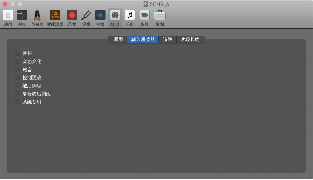Click the SONG_A window title text
The width and height of the screenshot is (313, 180).
click(x=159, y=4)
